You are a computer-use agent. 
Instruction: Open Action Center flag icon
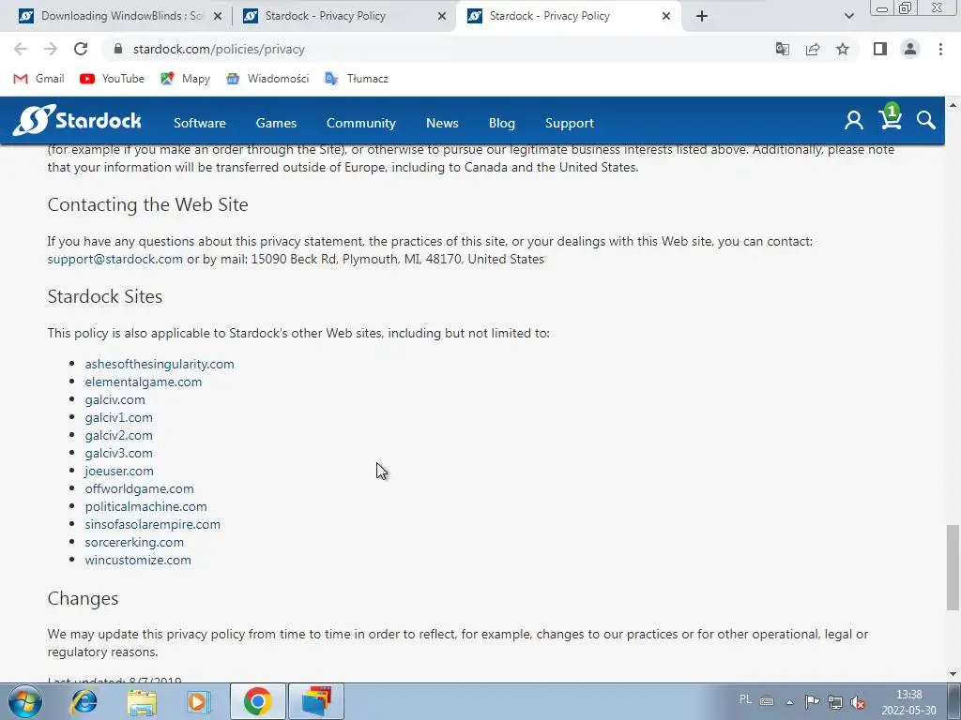point(812,701)
